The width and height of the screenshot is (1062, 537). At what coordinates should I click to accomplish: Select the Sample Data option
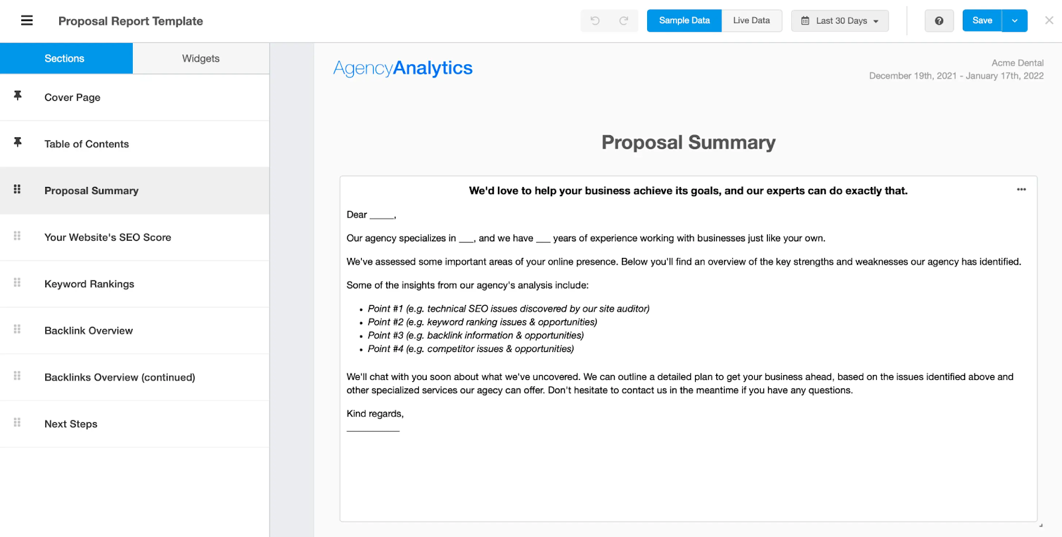(683, 21)
